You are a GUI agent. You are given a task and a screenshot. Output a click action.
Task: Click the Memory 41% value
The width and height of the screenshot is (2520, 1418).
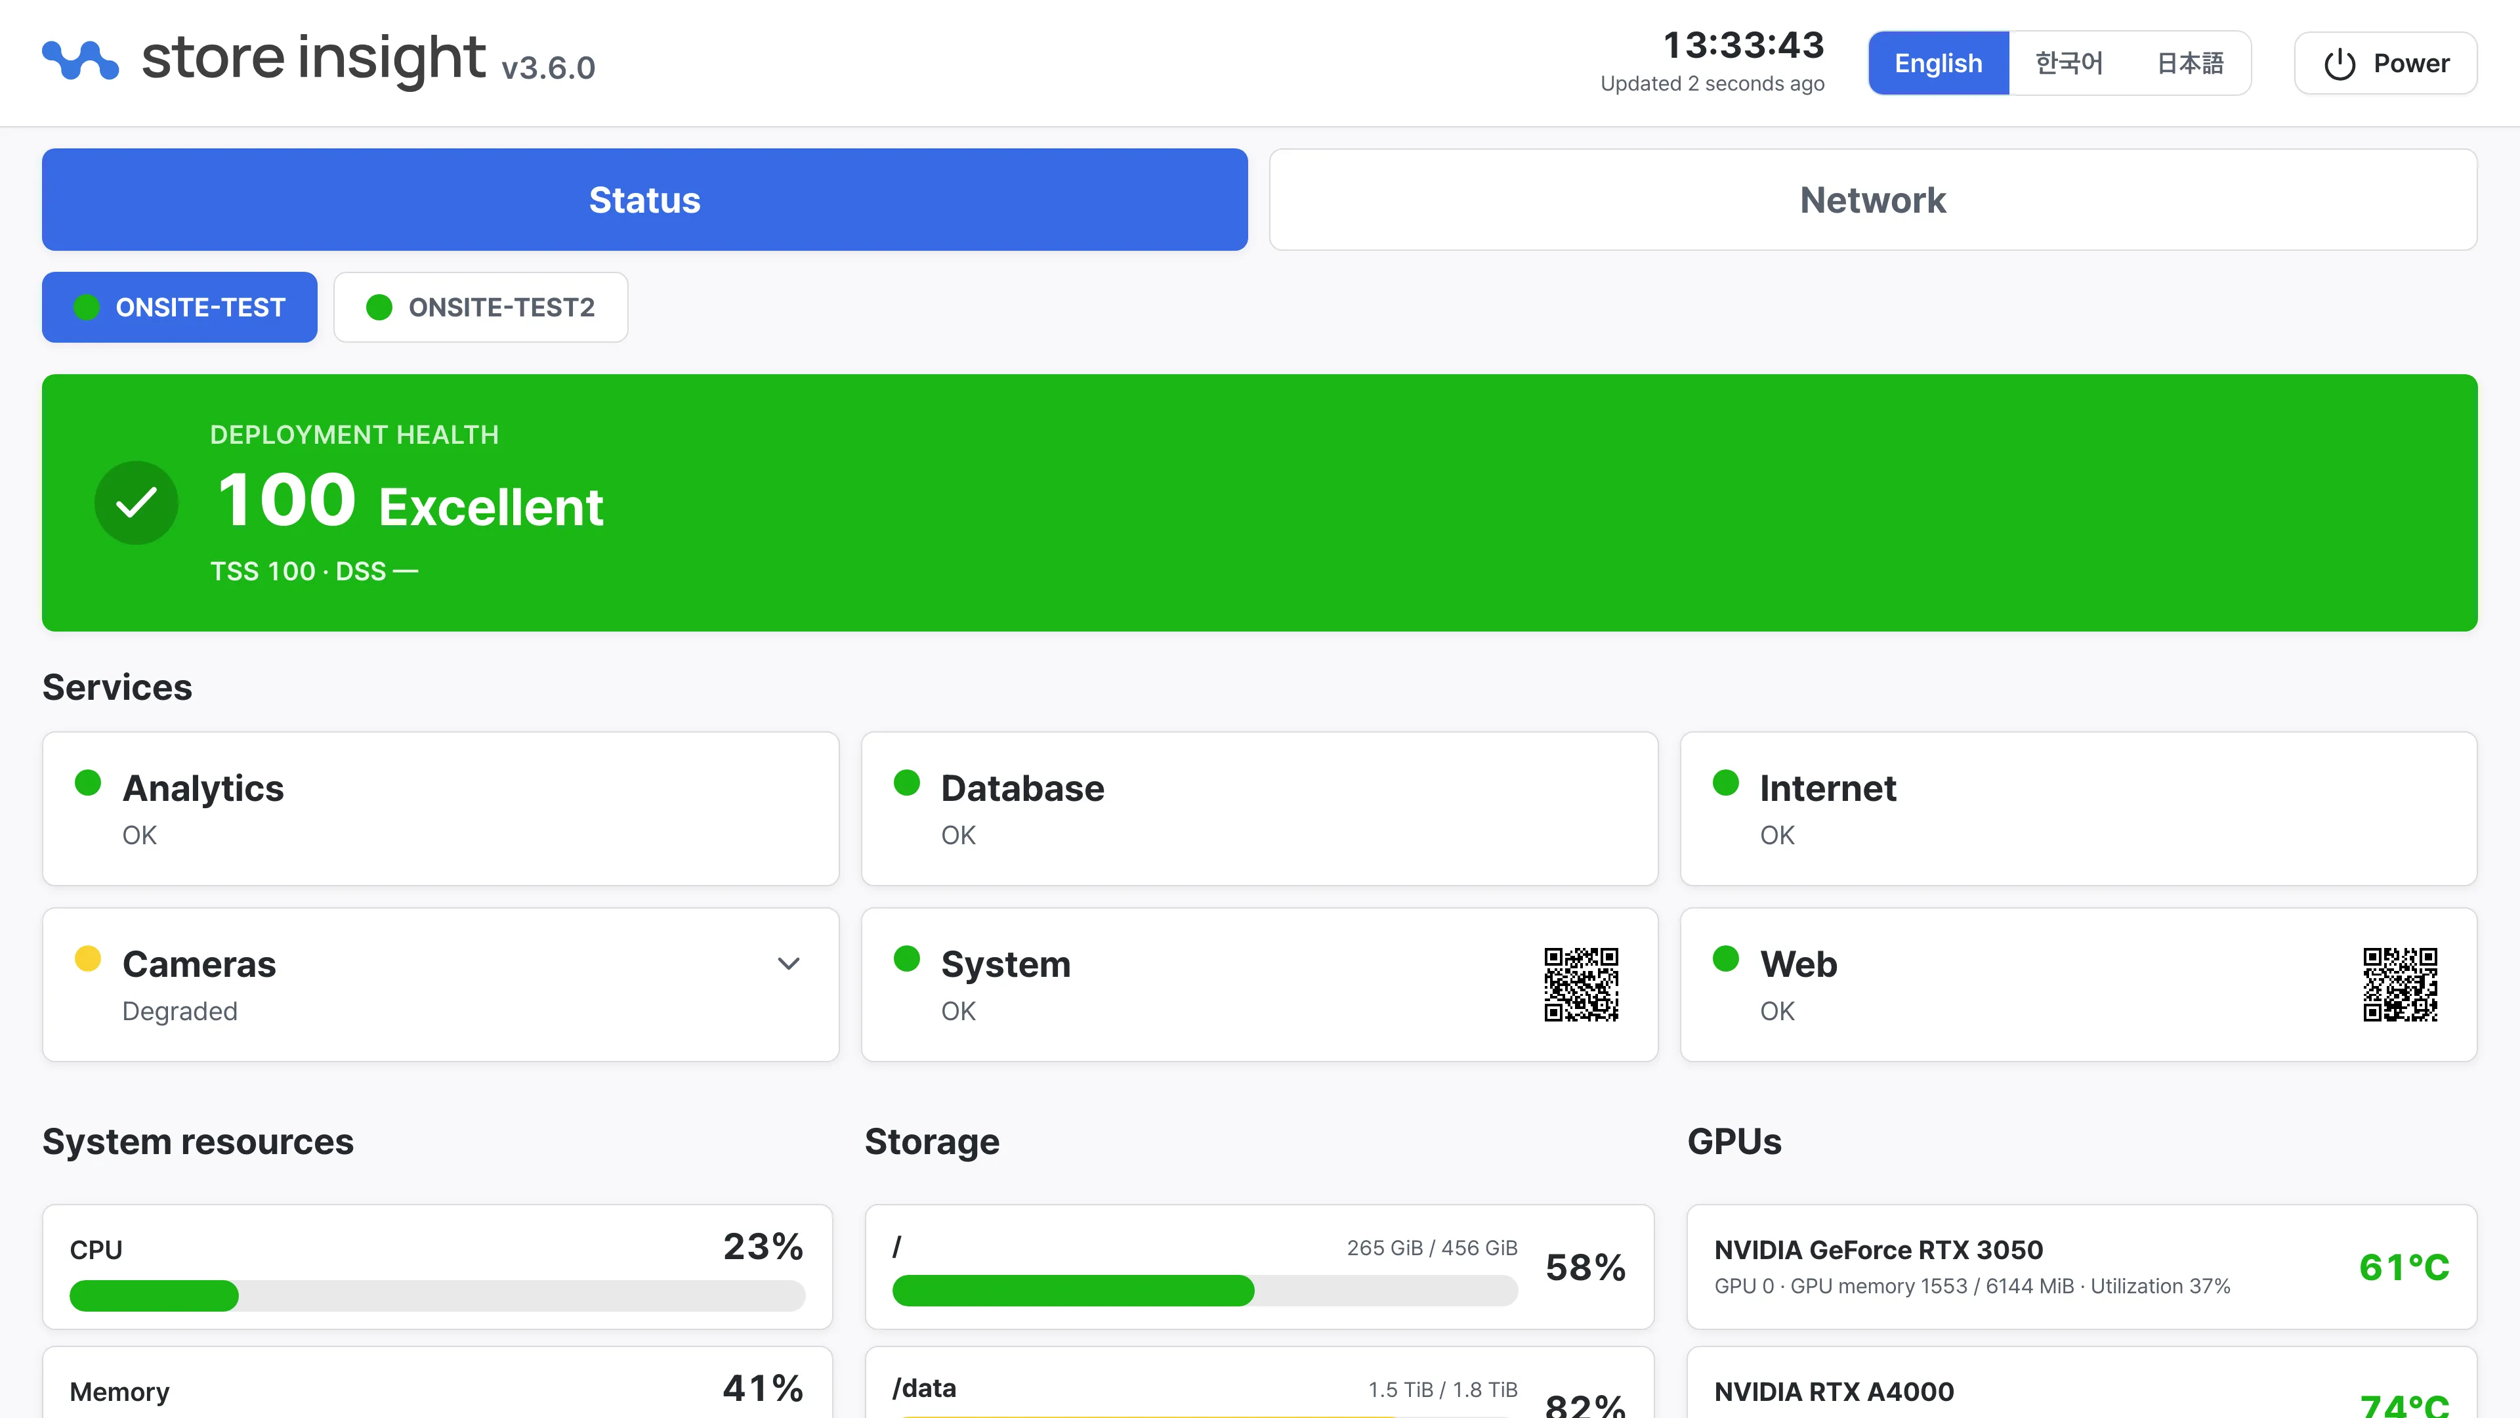pyautogui.click(x=763, y=1388)
